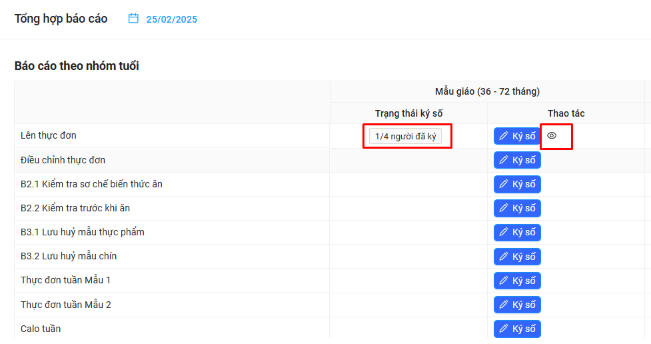
Task: Sign B2.1 Kiểm tra sơ chế biến thức ăn
Action: [517, 185]
